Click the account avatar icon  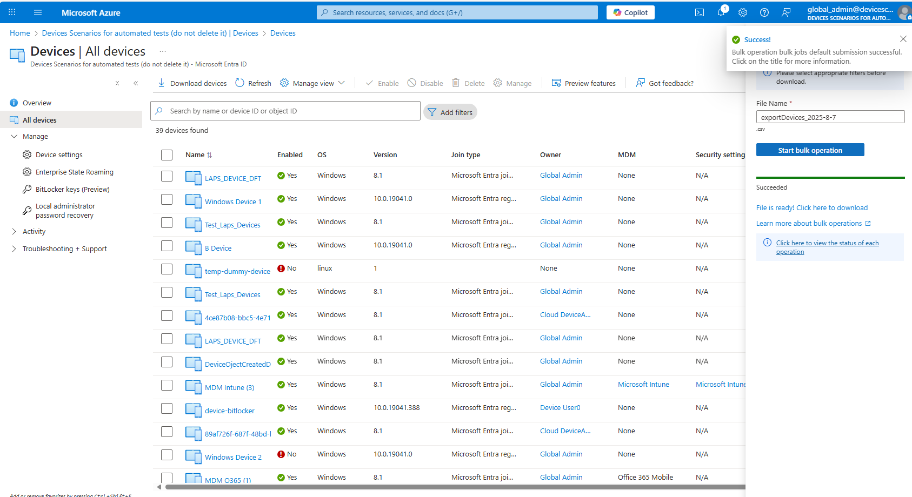click(904, 12)
